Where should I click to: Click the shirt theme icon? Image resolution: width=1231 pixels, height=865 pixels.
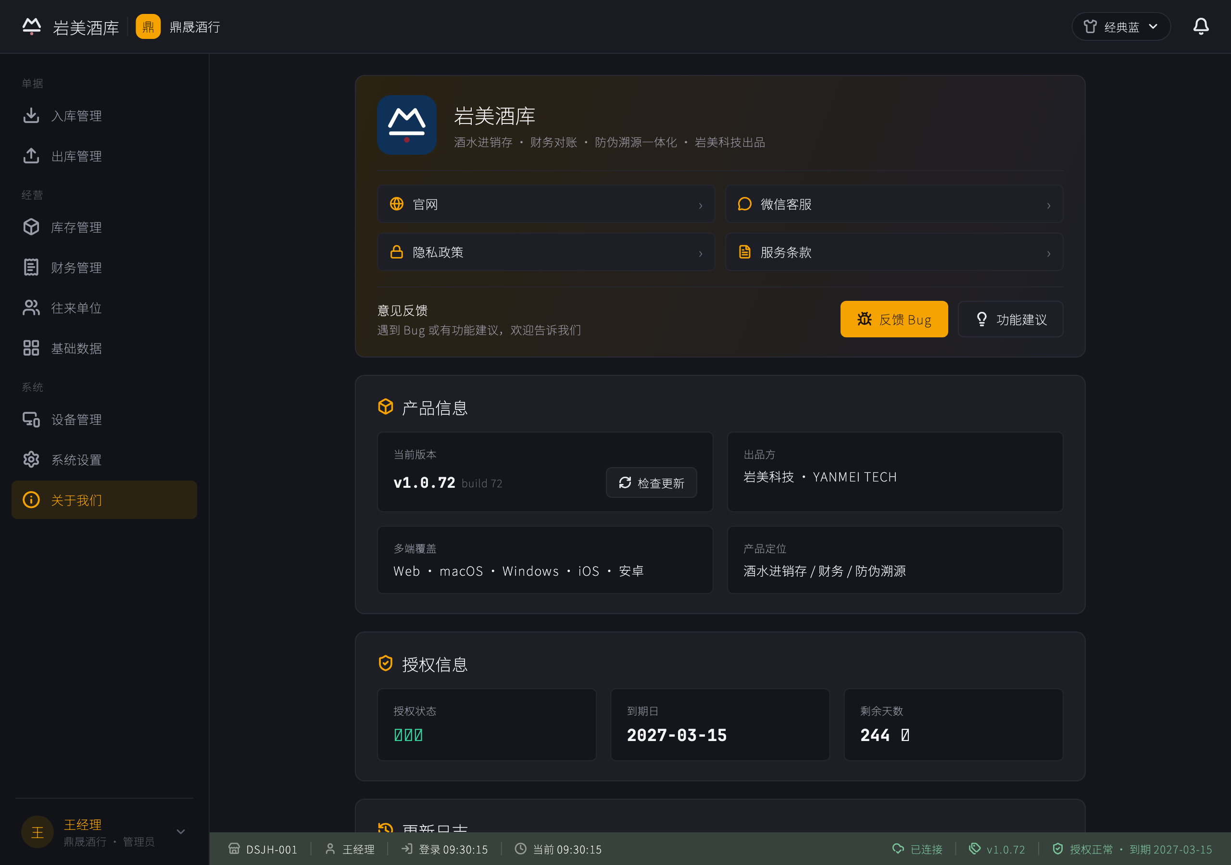tap(1090, 26)
